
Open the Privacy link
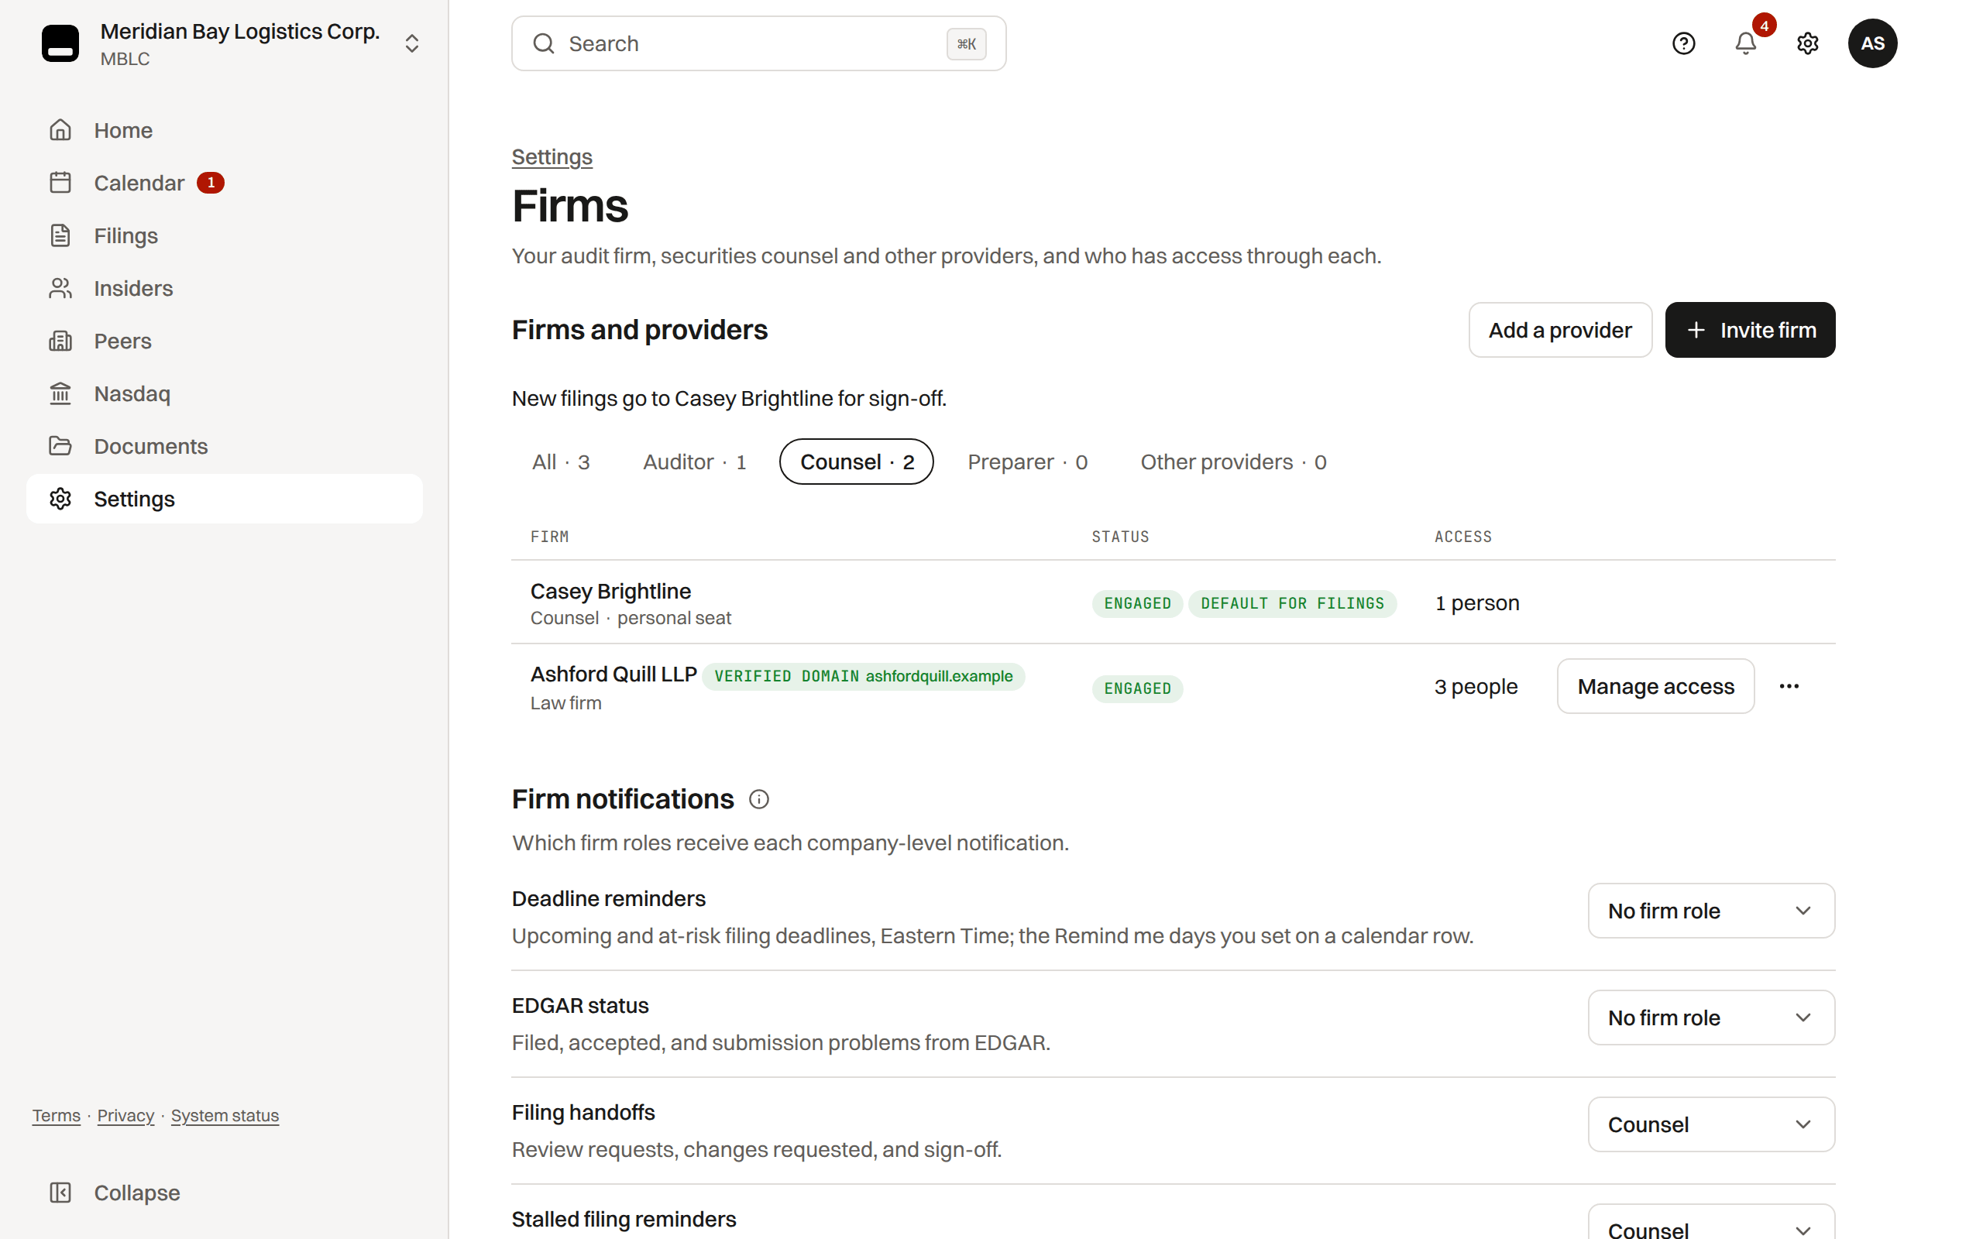point(125,1115)
